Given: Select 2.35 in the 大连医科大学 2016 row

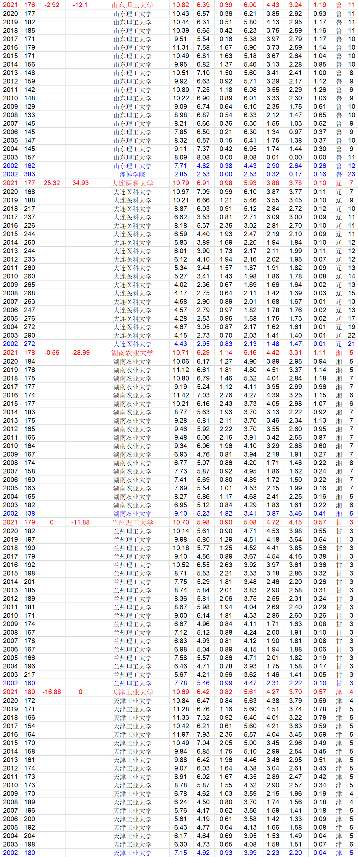Looking at the screenshot, I should [x=226, y=226].
